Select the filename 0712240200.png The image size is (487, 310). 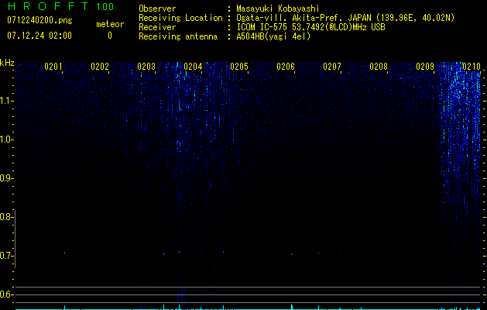39,21
